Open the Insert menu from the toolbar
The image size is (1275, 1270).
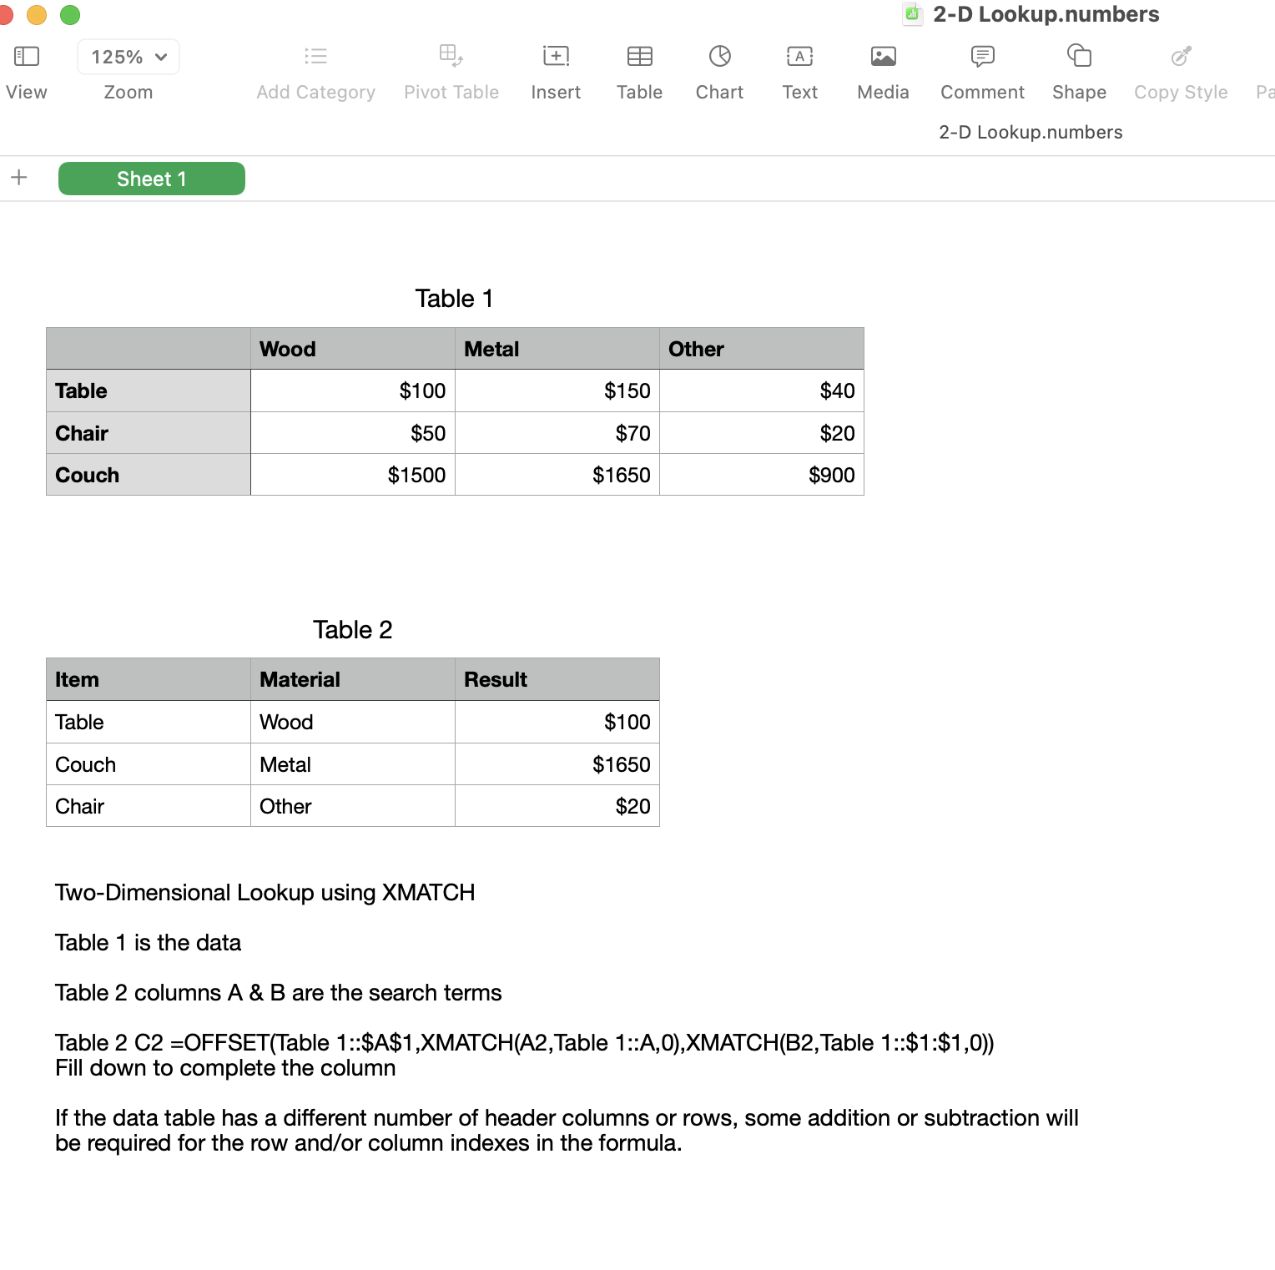point(555,71)
